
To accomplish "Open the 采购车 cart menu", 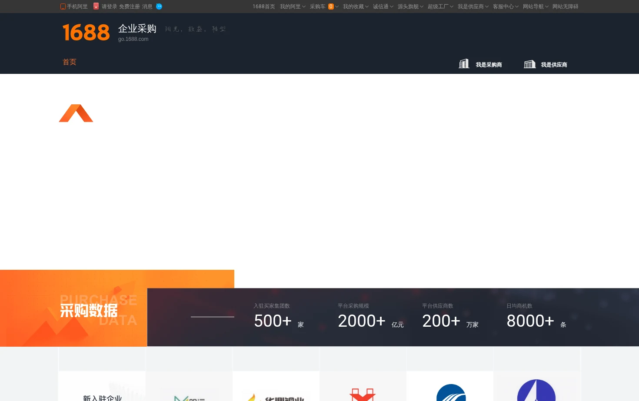I will 318,7.
